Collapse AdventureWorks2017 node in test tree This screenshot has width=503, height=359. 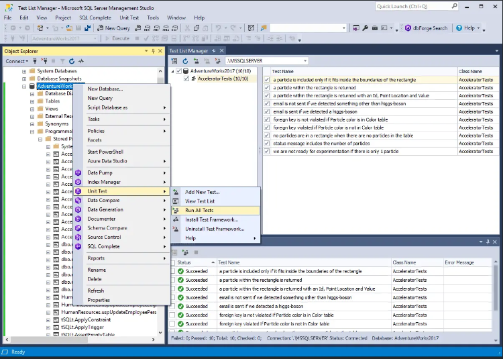point(172,71)
